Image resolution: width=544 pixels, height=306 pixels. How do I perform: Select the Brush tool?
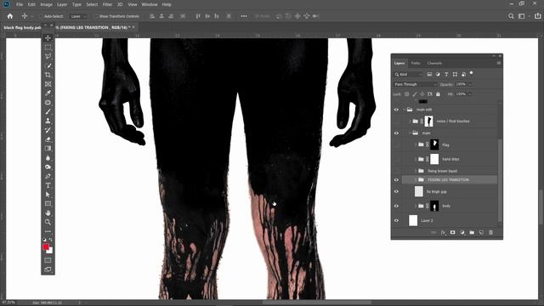coord(48,111)
